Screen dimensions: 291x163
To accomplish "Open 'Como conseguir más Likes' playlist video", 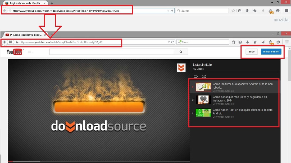I will coord(235,100).
